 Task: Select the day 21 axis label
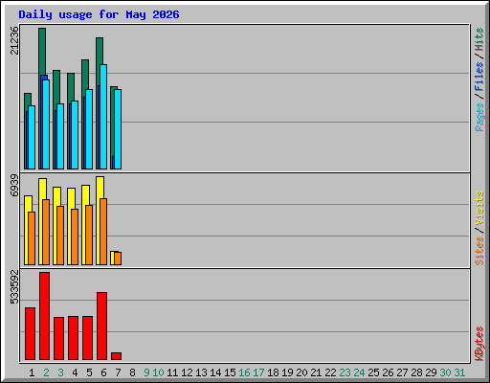pyautogui.click(x=316, y=372)
